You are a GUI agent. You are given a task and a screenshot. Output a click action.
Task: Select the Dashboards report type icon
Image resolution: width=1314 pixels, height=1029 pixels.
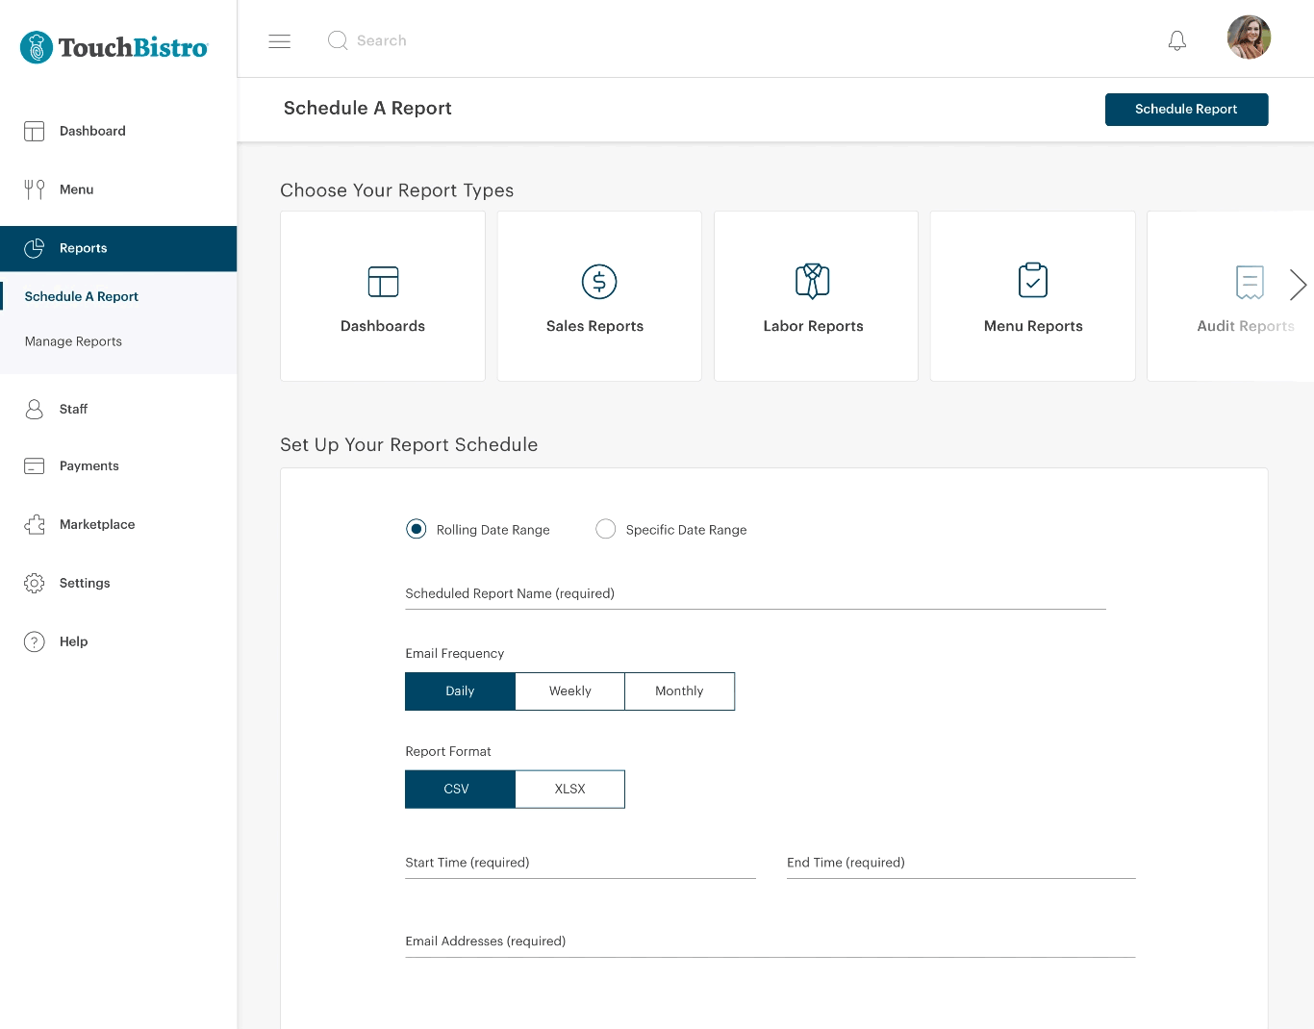383,282
